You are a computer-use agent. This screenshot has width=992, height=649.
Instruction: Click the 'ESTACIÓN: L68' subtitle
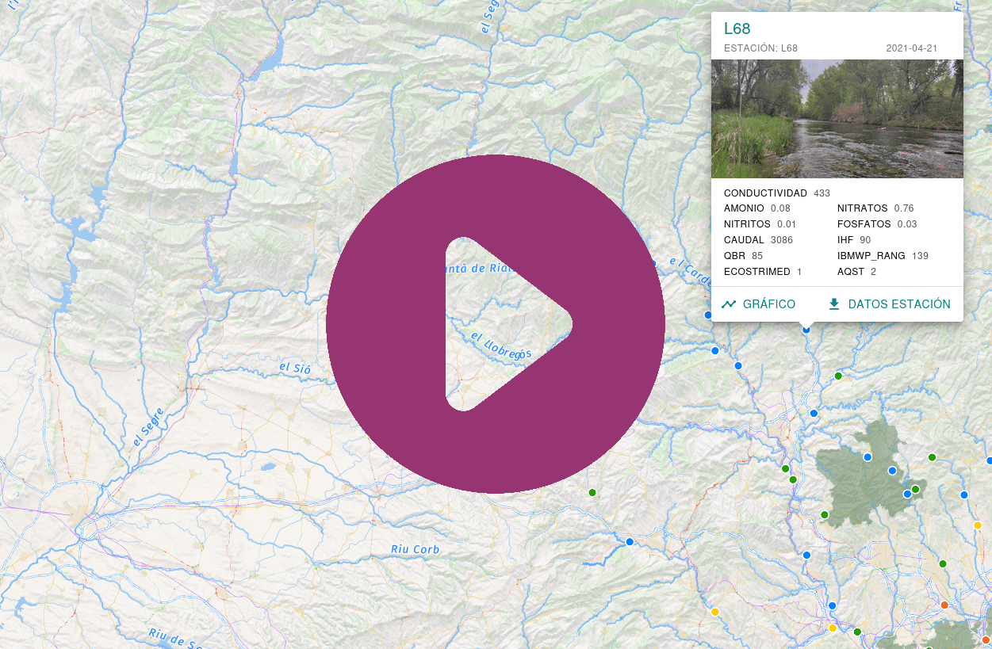coord(760,48)
